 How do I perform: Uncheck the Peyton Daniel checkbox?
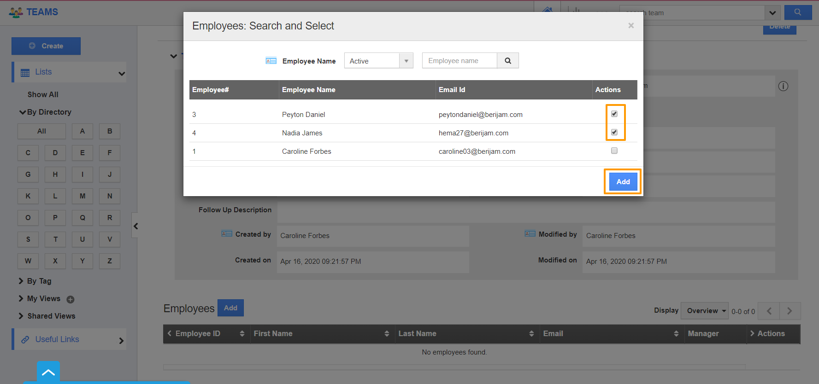(x=614, y=114)
